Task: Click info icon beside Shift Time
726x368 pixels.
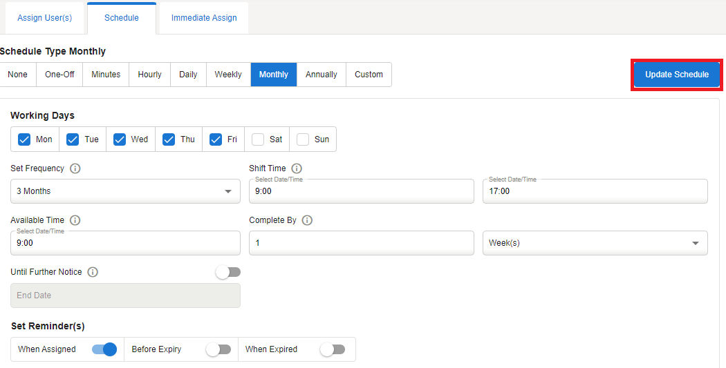Action: [x=297, y=168]
